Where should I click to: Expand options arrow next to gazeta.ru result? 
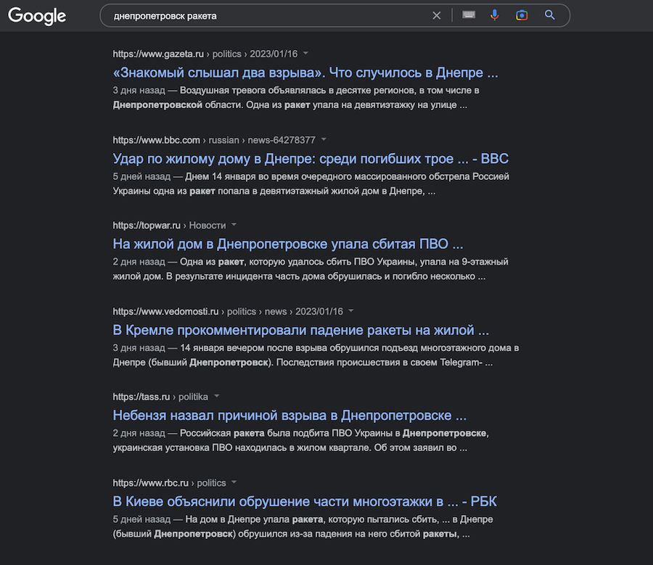click(x=305, y=54)
